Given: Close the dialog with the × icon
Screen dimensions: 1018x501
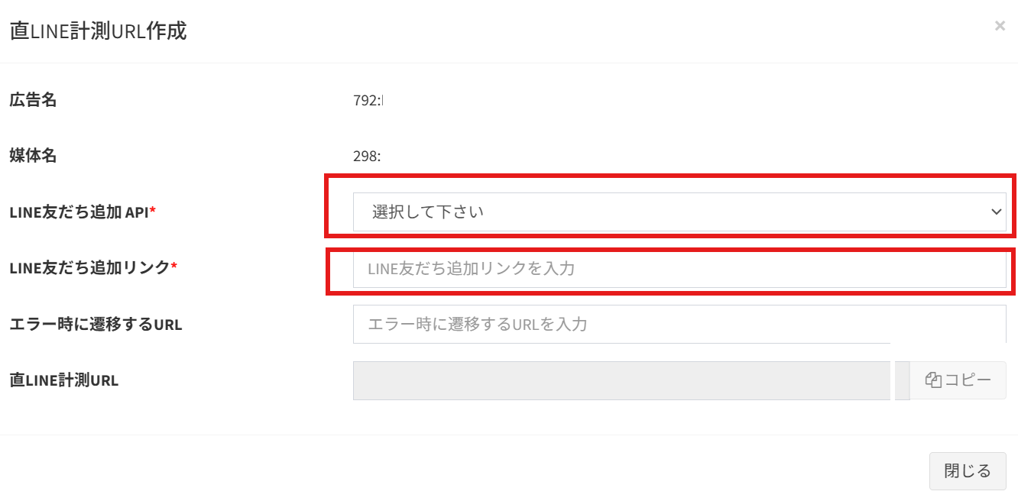Looking at the screenshot, I should [1000, 26].
